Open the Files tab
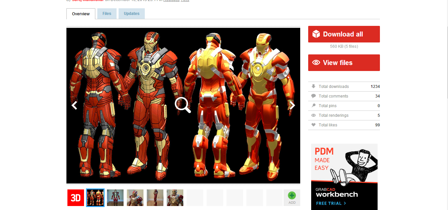The height and width of the screenshot is (210, 448). pos(107,14)
